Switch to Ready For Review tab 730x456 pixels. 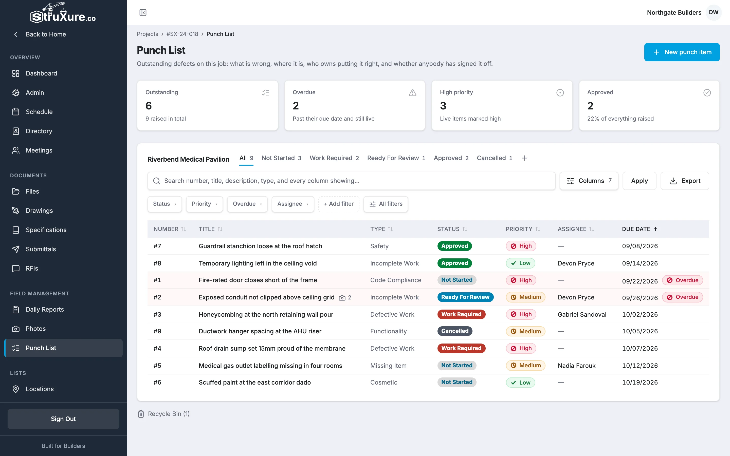coord(396,158)
